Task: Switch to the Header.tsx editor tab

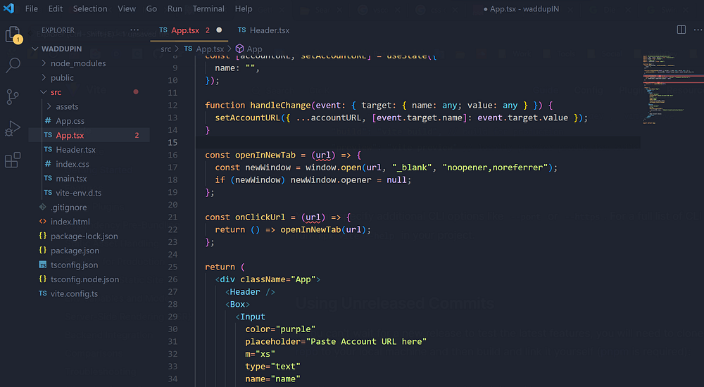Action: click(x=263, y=30)
